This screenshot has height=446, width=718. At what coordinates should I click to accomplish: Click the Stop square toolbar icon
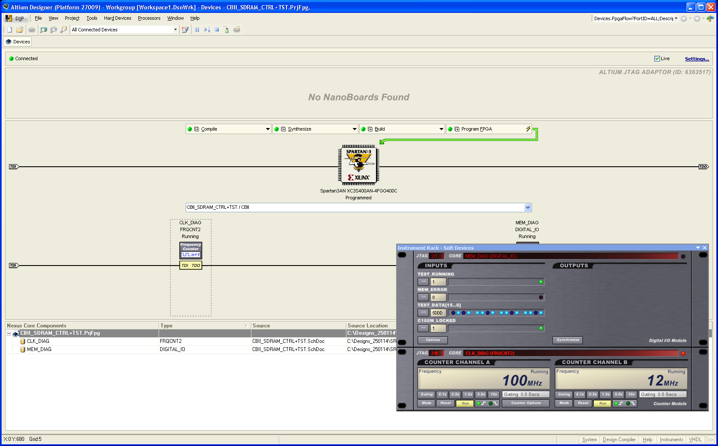pyautogui.click(x=217, y=30)
